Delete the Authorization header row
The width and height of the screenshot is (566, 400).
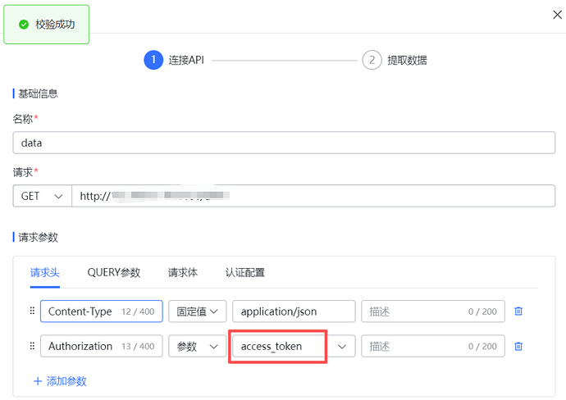pyautogui.click(x=518, y=346)
